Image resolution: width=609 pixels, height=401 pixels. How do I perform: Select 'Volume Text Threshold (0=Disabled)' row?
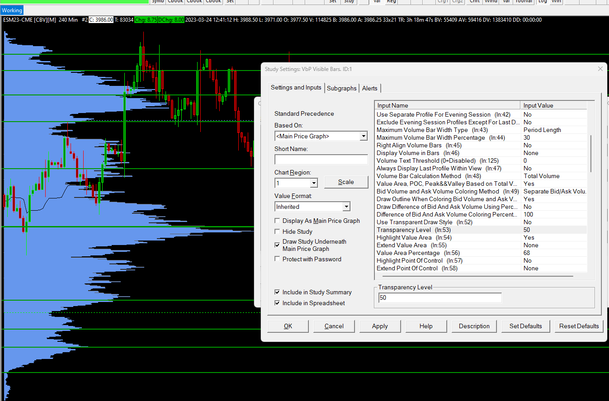tap(481, 160)
